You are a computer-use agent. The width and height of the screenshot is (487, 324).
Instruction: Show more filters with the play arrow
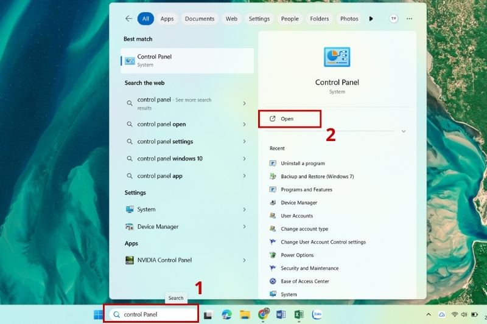pyautogui.click(x=371, y=19)
